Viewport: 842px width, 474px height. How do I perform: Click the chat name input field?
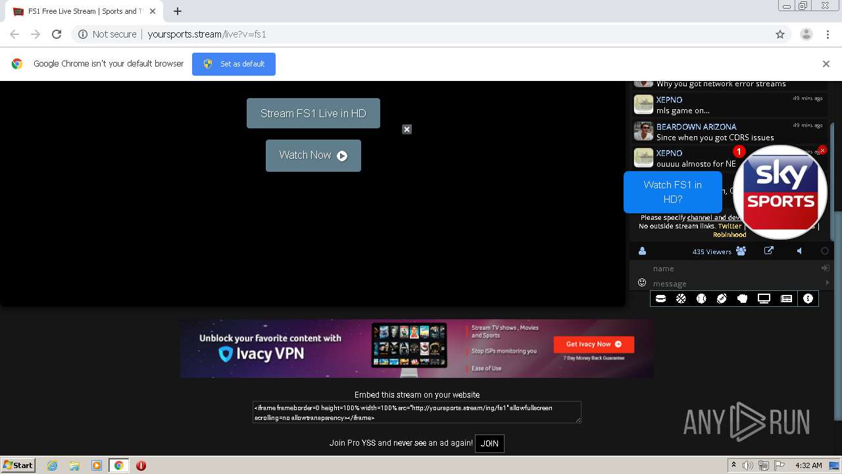[x=735, y=268]
